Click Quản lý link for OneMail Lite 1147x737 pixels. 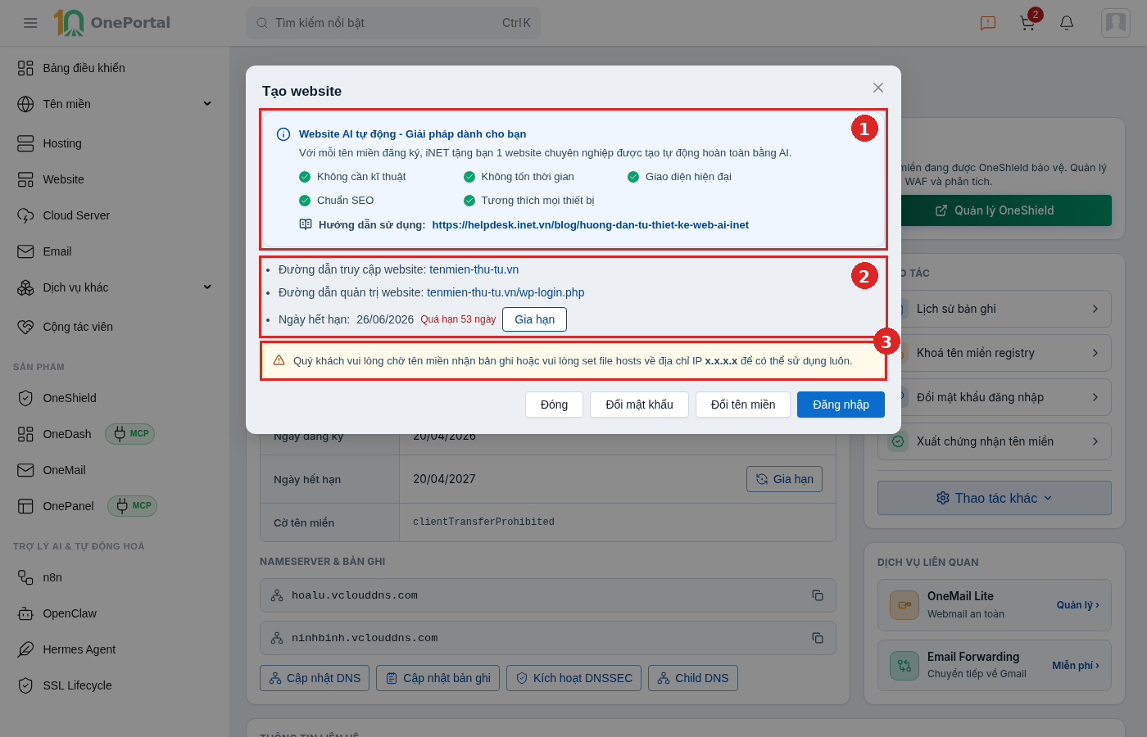coord(1077,605)
